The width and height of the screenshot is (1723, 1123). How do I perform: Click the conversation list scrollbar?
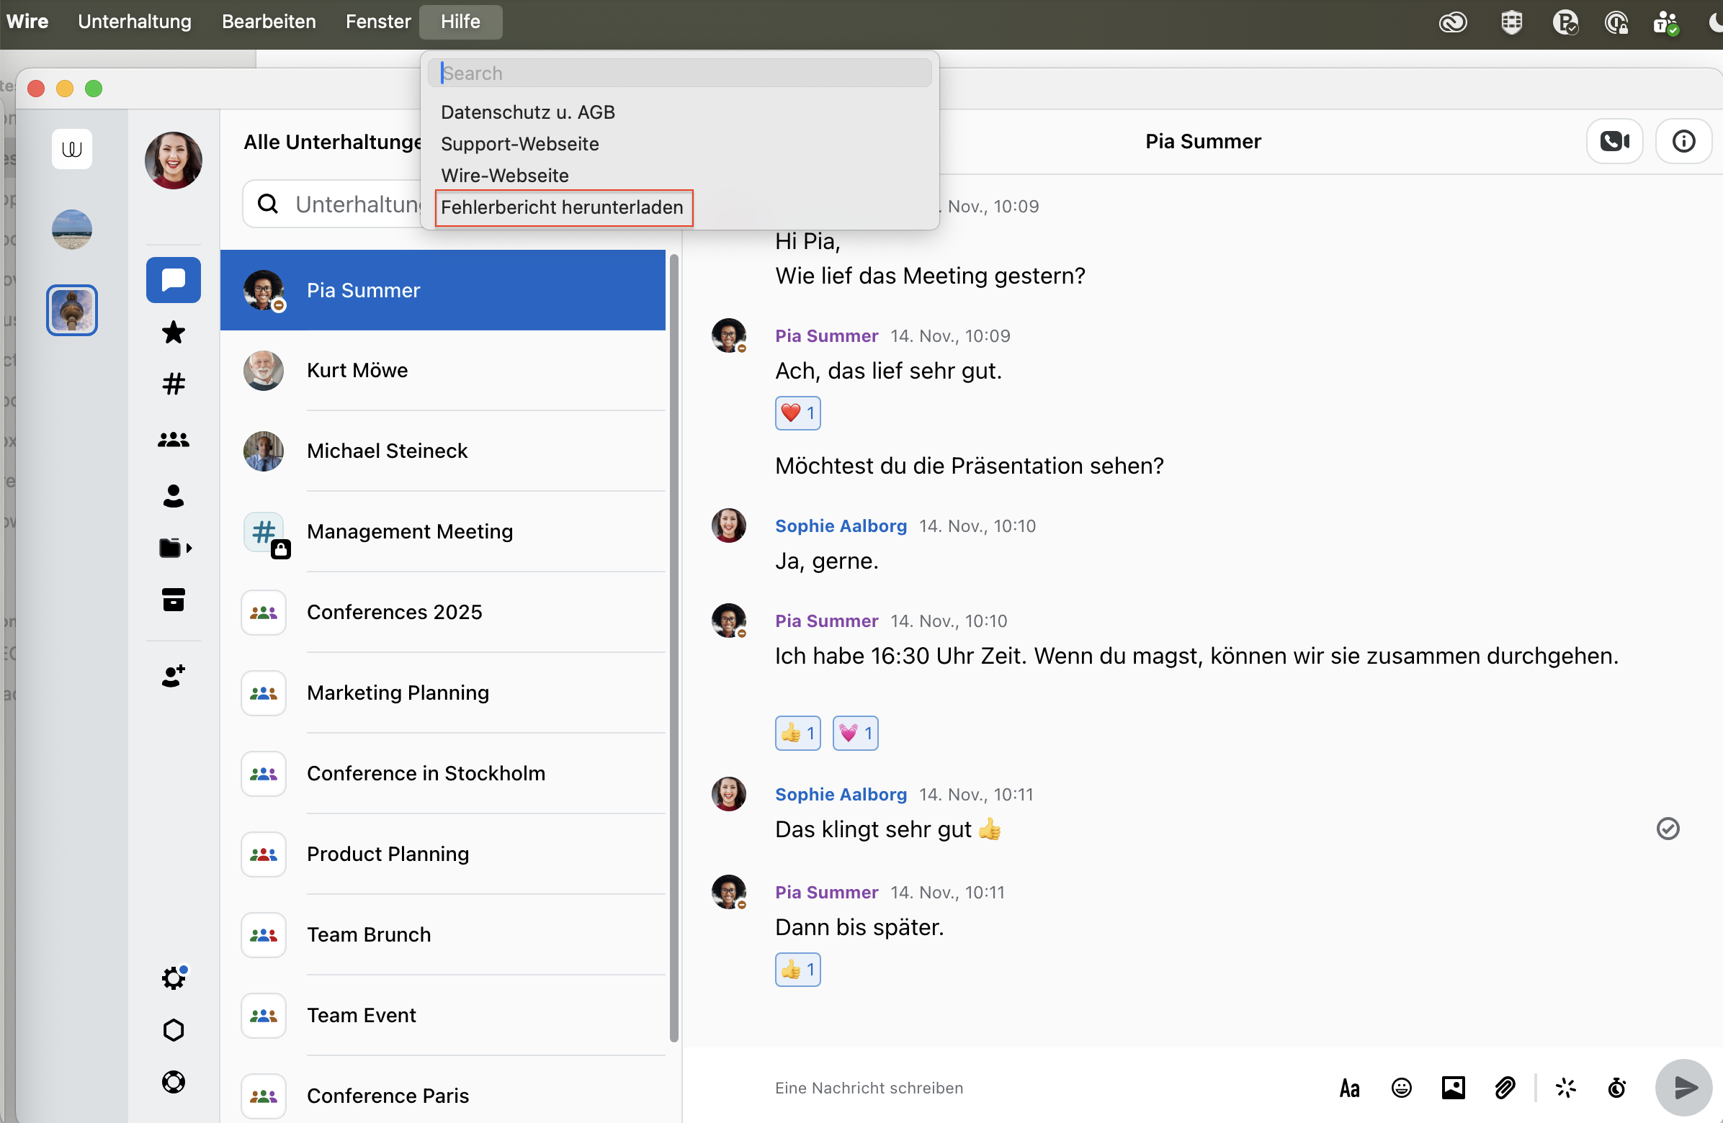674,648
